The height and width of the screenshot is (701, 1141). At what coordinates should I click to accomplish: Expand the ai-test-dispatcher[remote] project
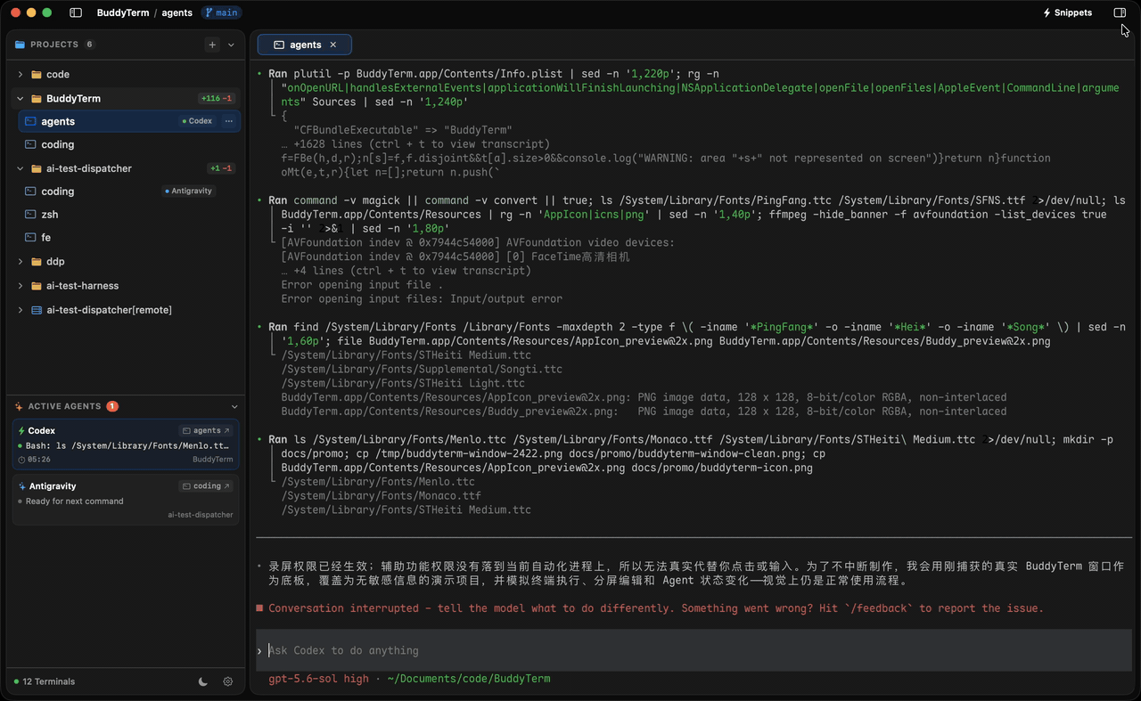(x=21, y=310)
